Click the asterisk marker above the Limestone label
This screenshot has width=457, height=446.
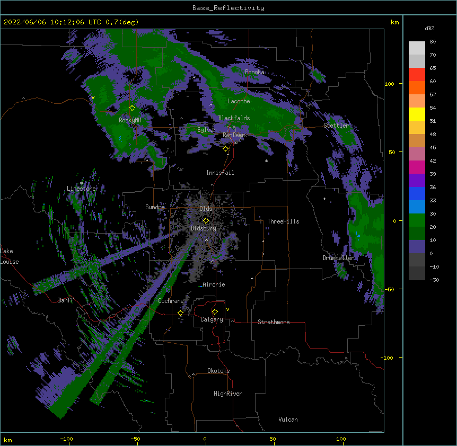click(x=81, y=183)
